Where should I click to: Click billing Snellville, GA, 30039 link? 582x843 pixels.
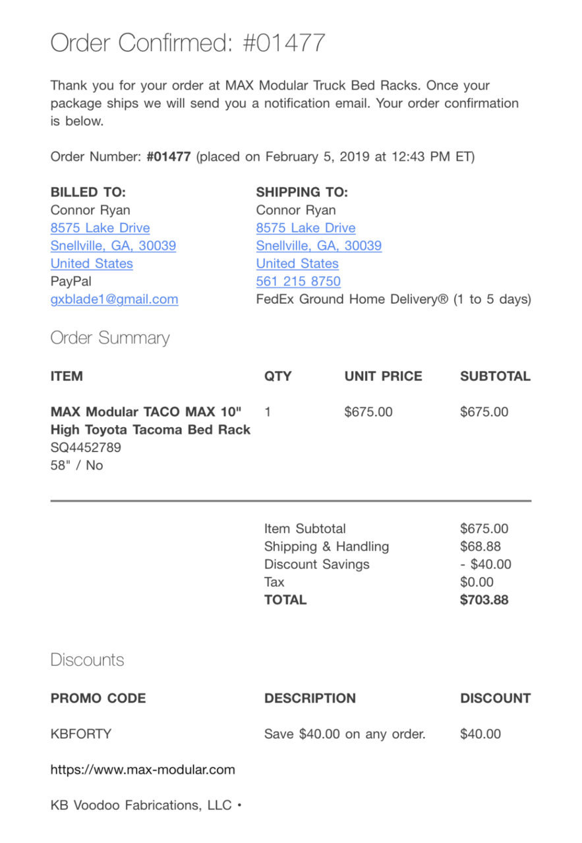pyautogui.click(x=113, y=246)
